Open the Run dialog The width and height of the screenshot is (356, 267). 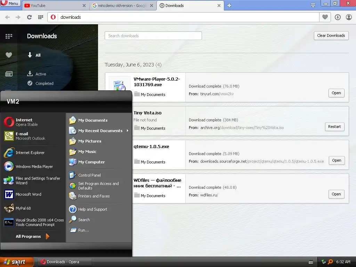pos(99,230)
